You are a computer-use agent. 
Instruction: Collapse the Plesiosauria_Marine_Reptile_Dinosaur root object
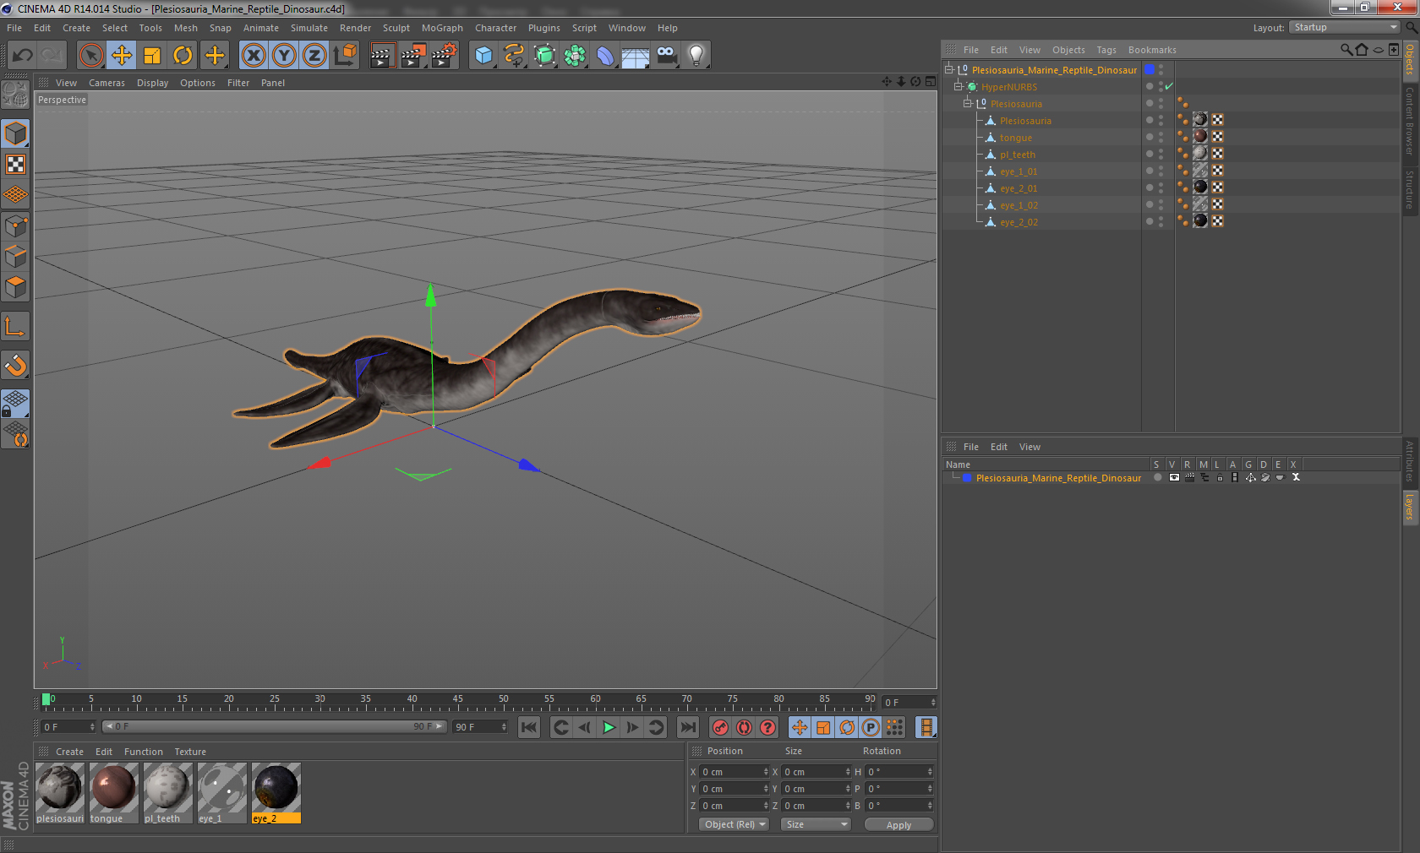[949, 69]
